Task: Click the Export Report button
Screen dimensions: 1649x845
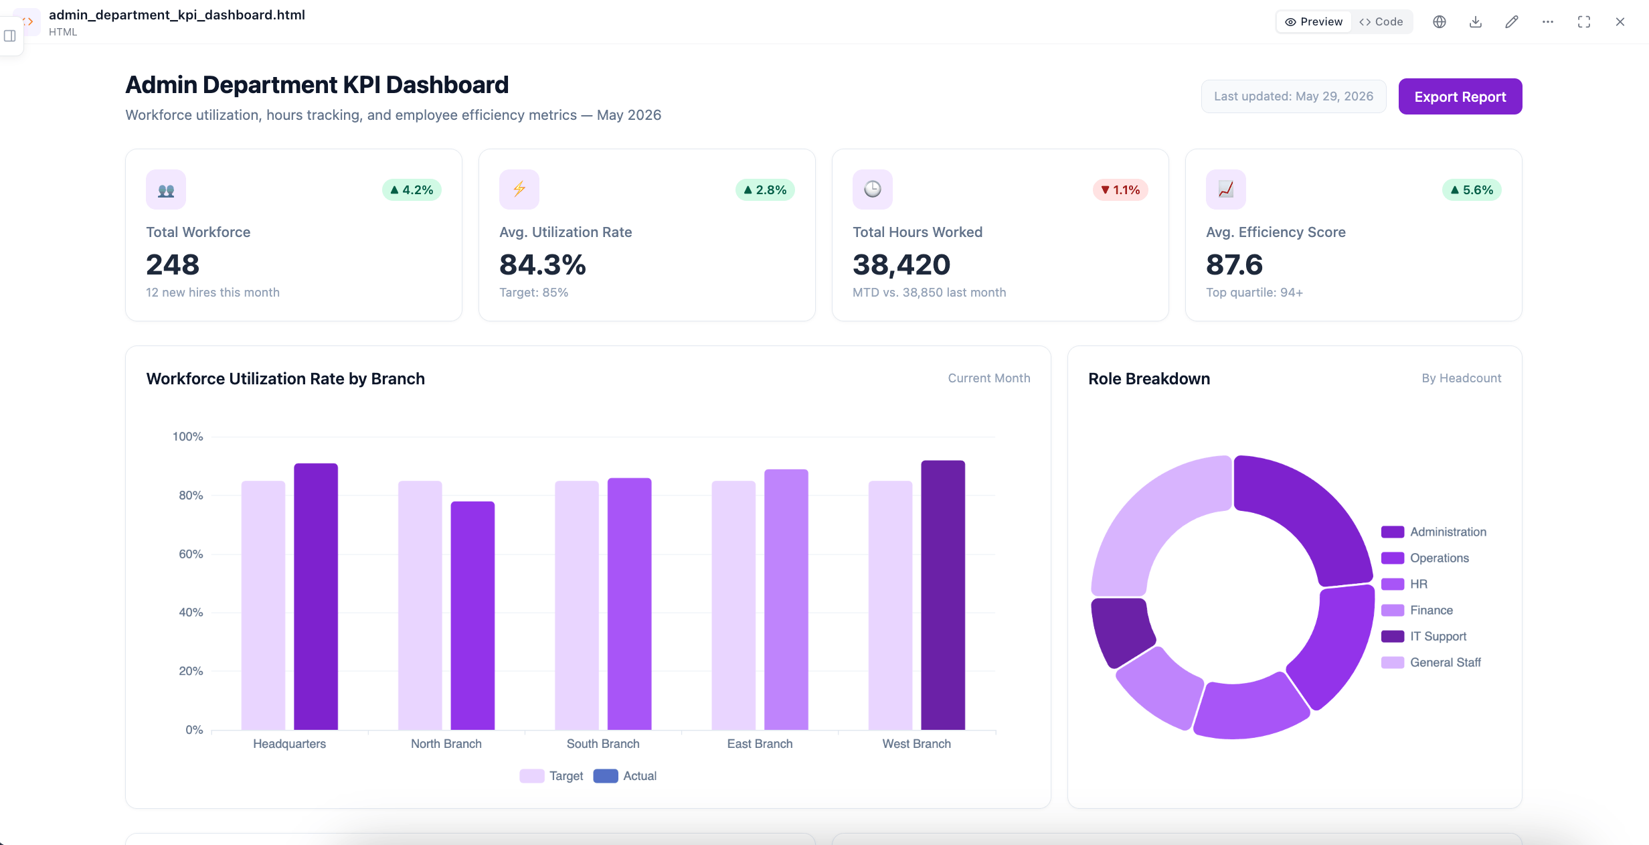Action: click(1460, 96)
